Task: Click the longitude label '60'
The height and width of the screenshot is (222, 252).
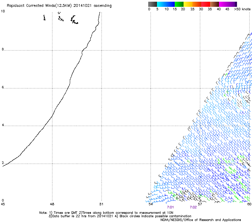Action: click(x=249, y=204)
